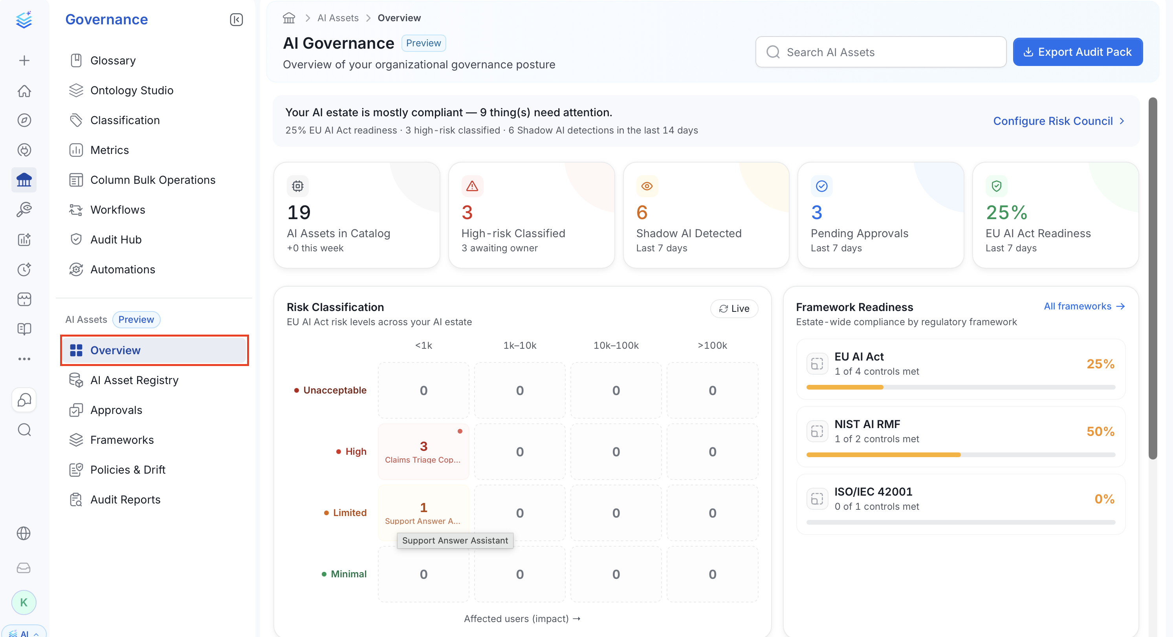Open the High risk <1k cell with 3

coord(423,451)
